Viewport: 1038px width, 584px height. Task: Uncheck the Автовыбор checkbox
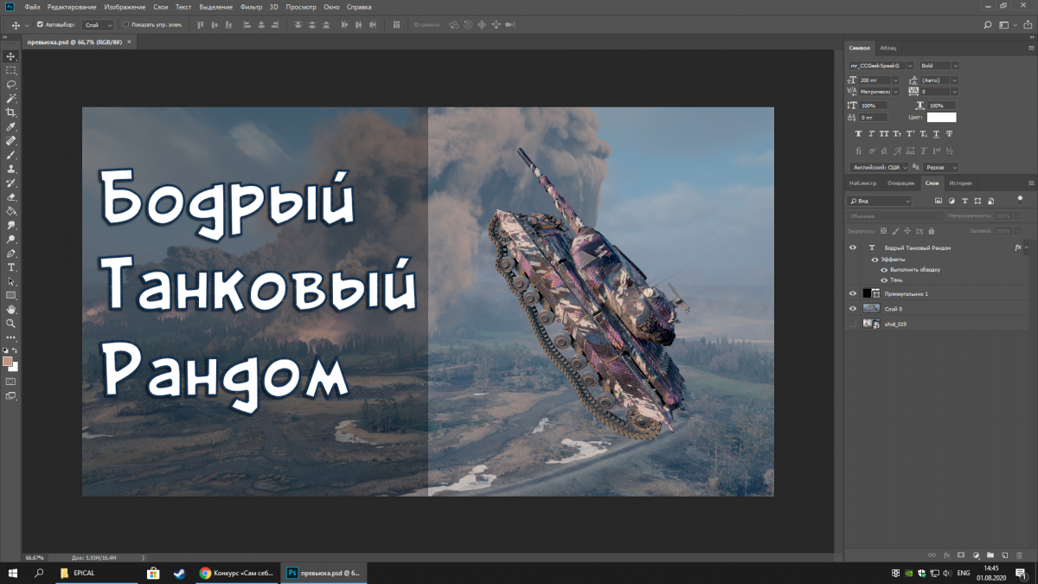(x=39, y=24)
